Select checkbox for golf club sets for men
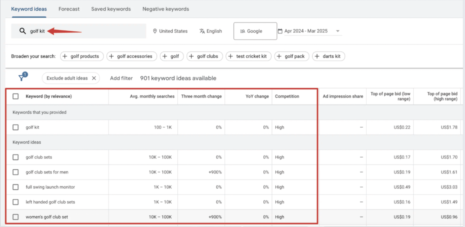Viewport: 465px width, 227px height. [16, 172]
